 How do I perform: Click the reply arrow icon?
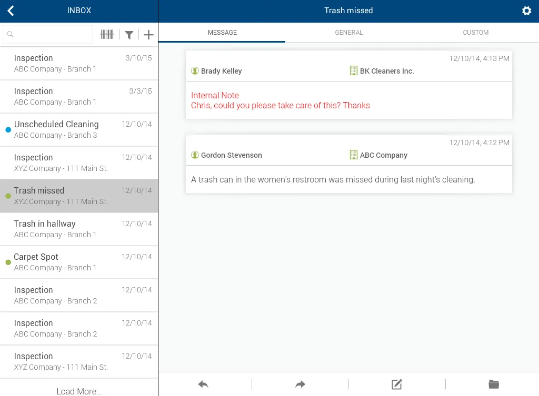[x=203, y=384]
